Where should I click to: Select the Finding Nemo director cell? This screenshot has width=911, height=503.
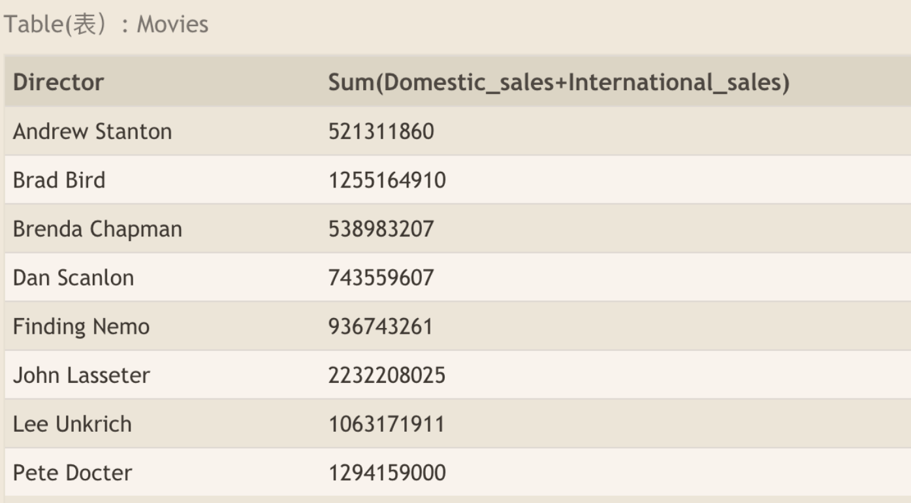tap(81, 326)
